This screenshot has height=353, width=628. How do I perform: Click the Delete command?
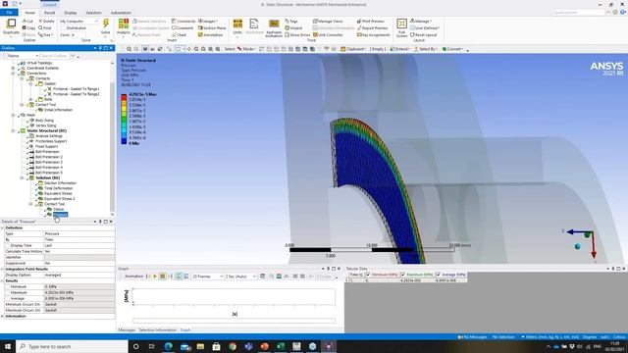46,21
